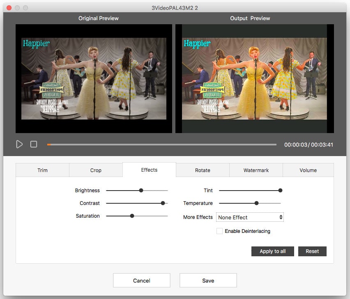Click the window title 3VideoPAL43M2 2

[x=175, y=8]
